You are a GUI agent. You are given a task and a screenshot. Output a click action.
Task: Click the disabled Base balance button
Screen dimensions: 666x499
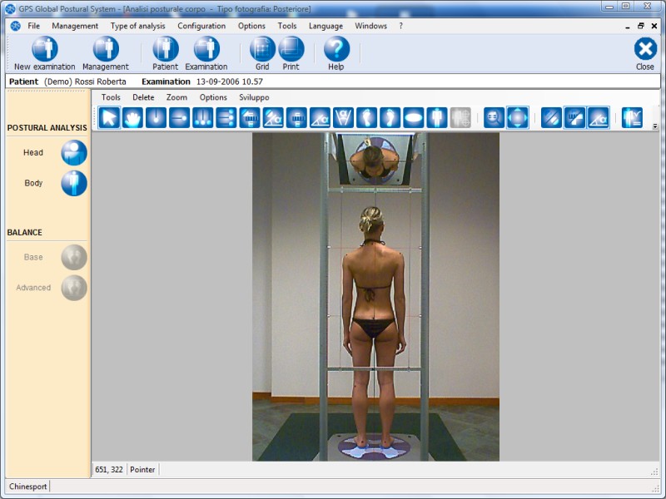pos(74,257)
